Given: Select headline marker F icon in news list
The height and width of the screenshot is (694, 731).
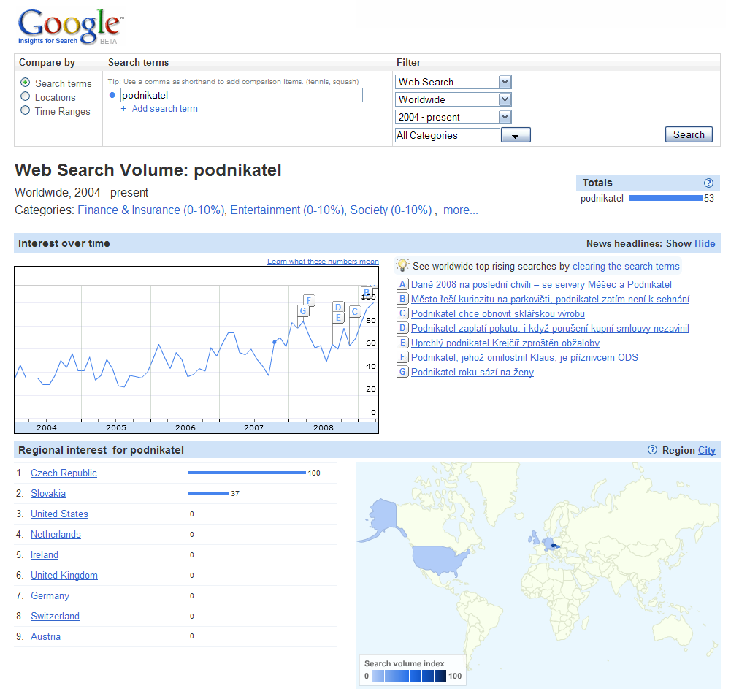Looking at the screenshot, I should tap(402, 357).
